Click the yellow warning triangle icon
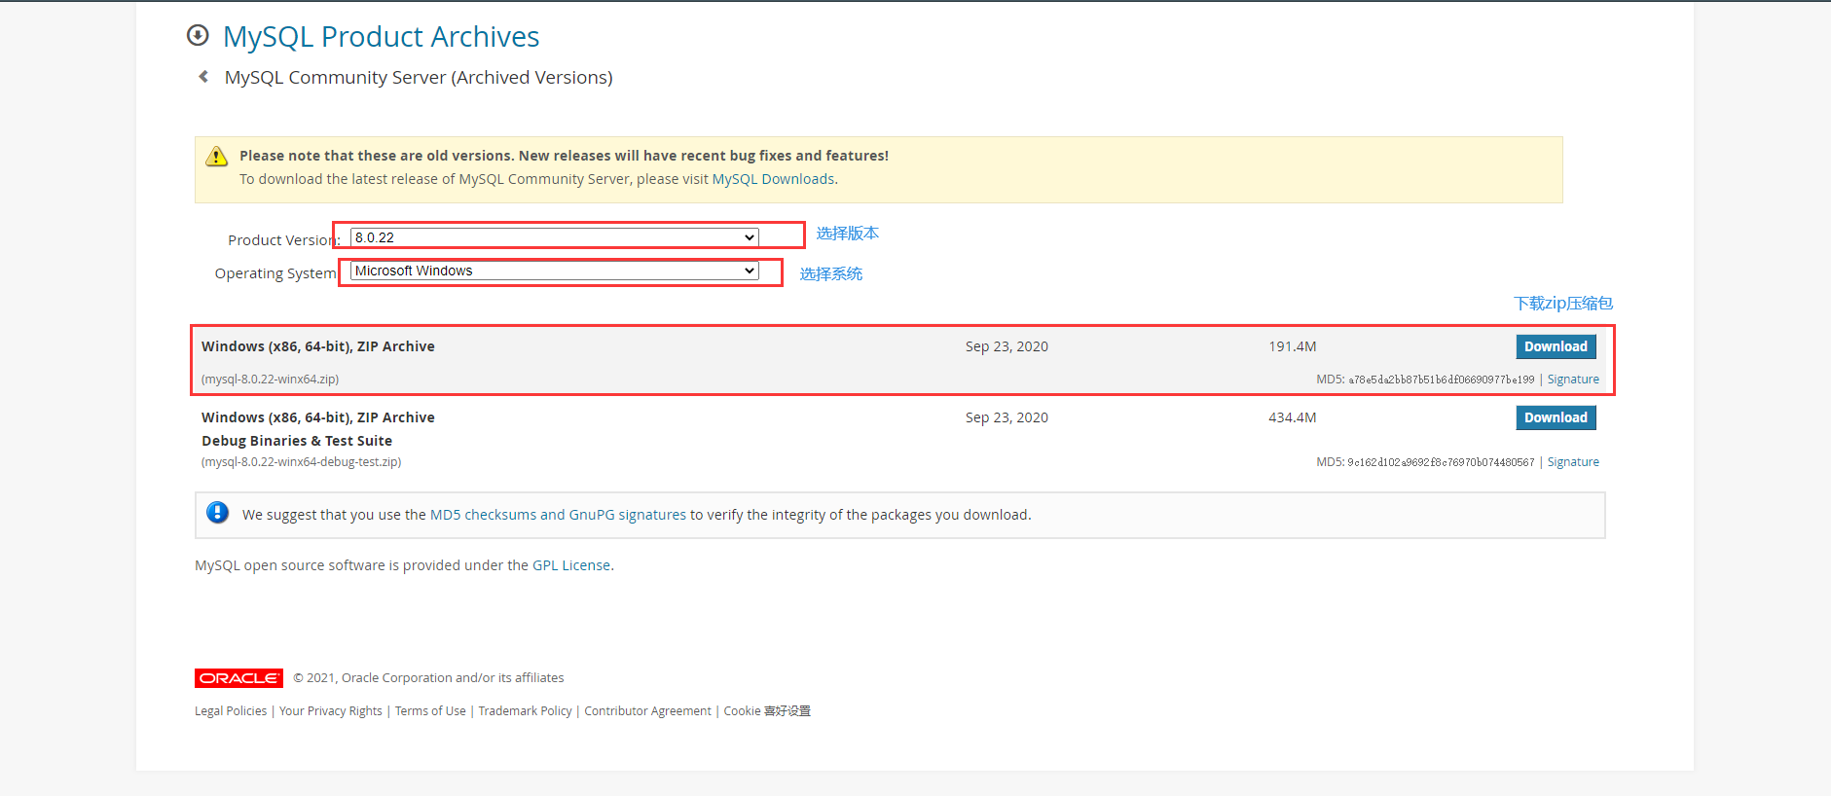 pos(217,156)
